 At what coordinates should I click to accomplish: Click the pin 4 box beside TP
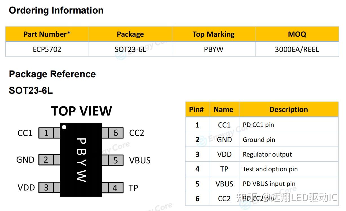115,188
